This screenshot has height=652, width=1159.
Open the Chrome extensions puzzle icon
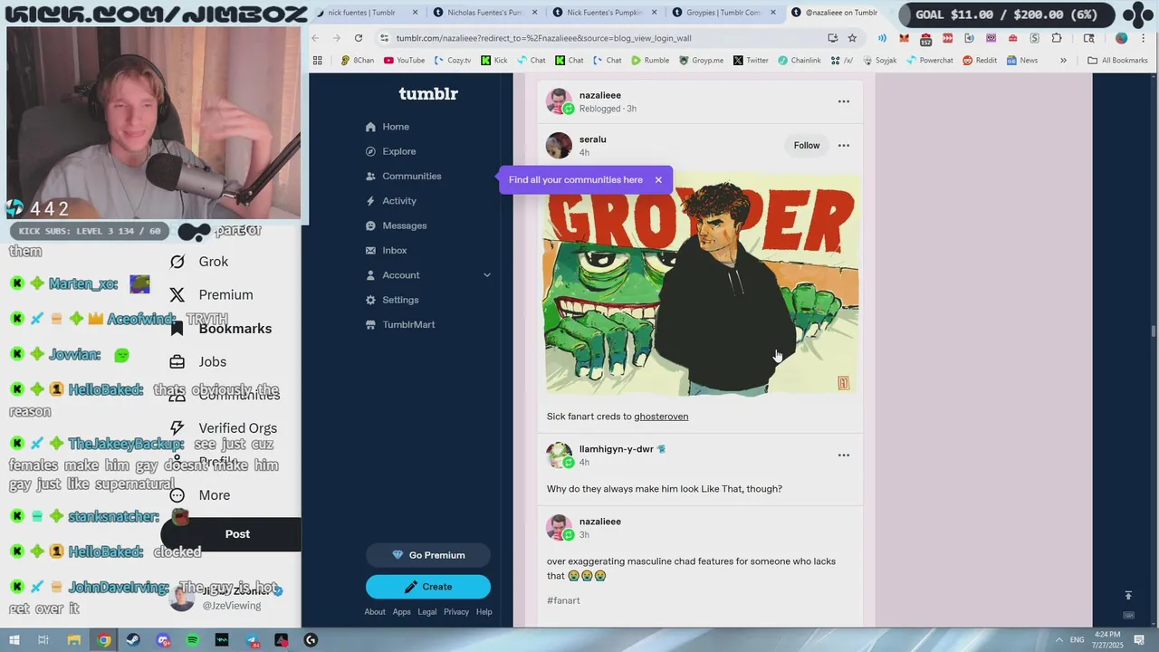point(1057,38)
